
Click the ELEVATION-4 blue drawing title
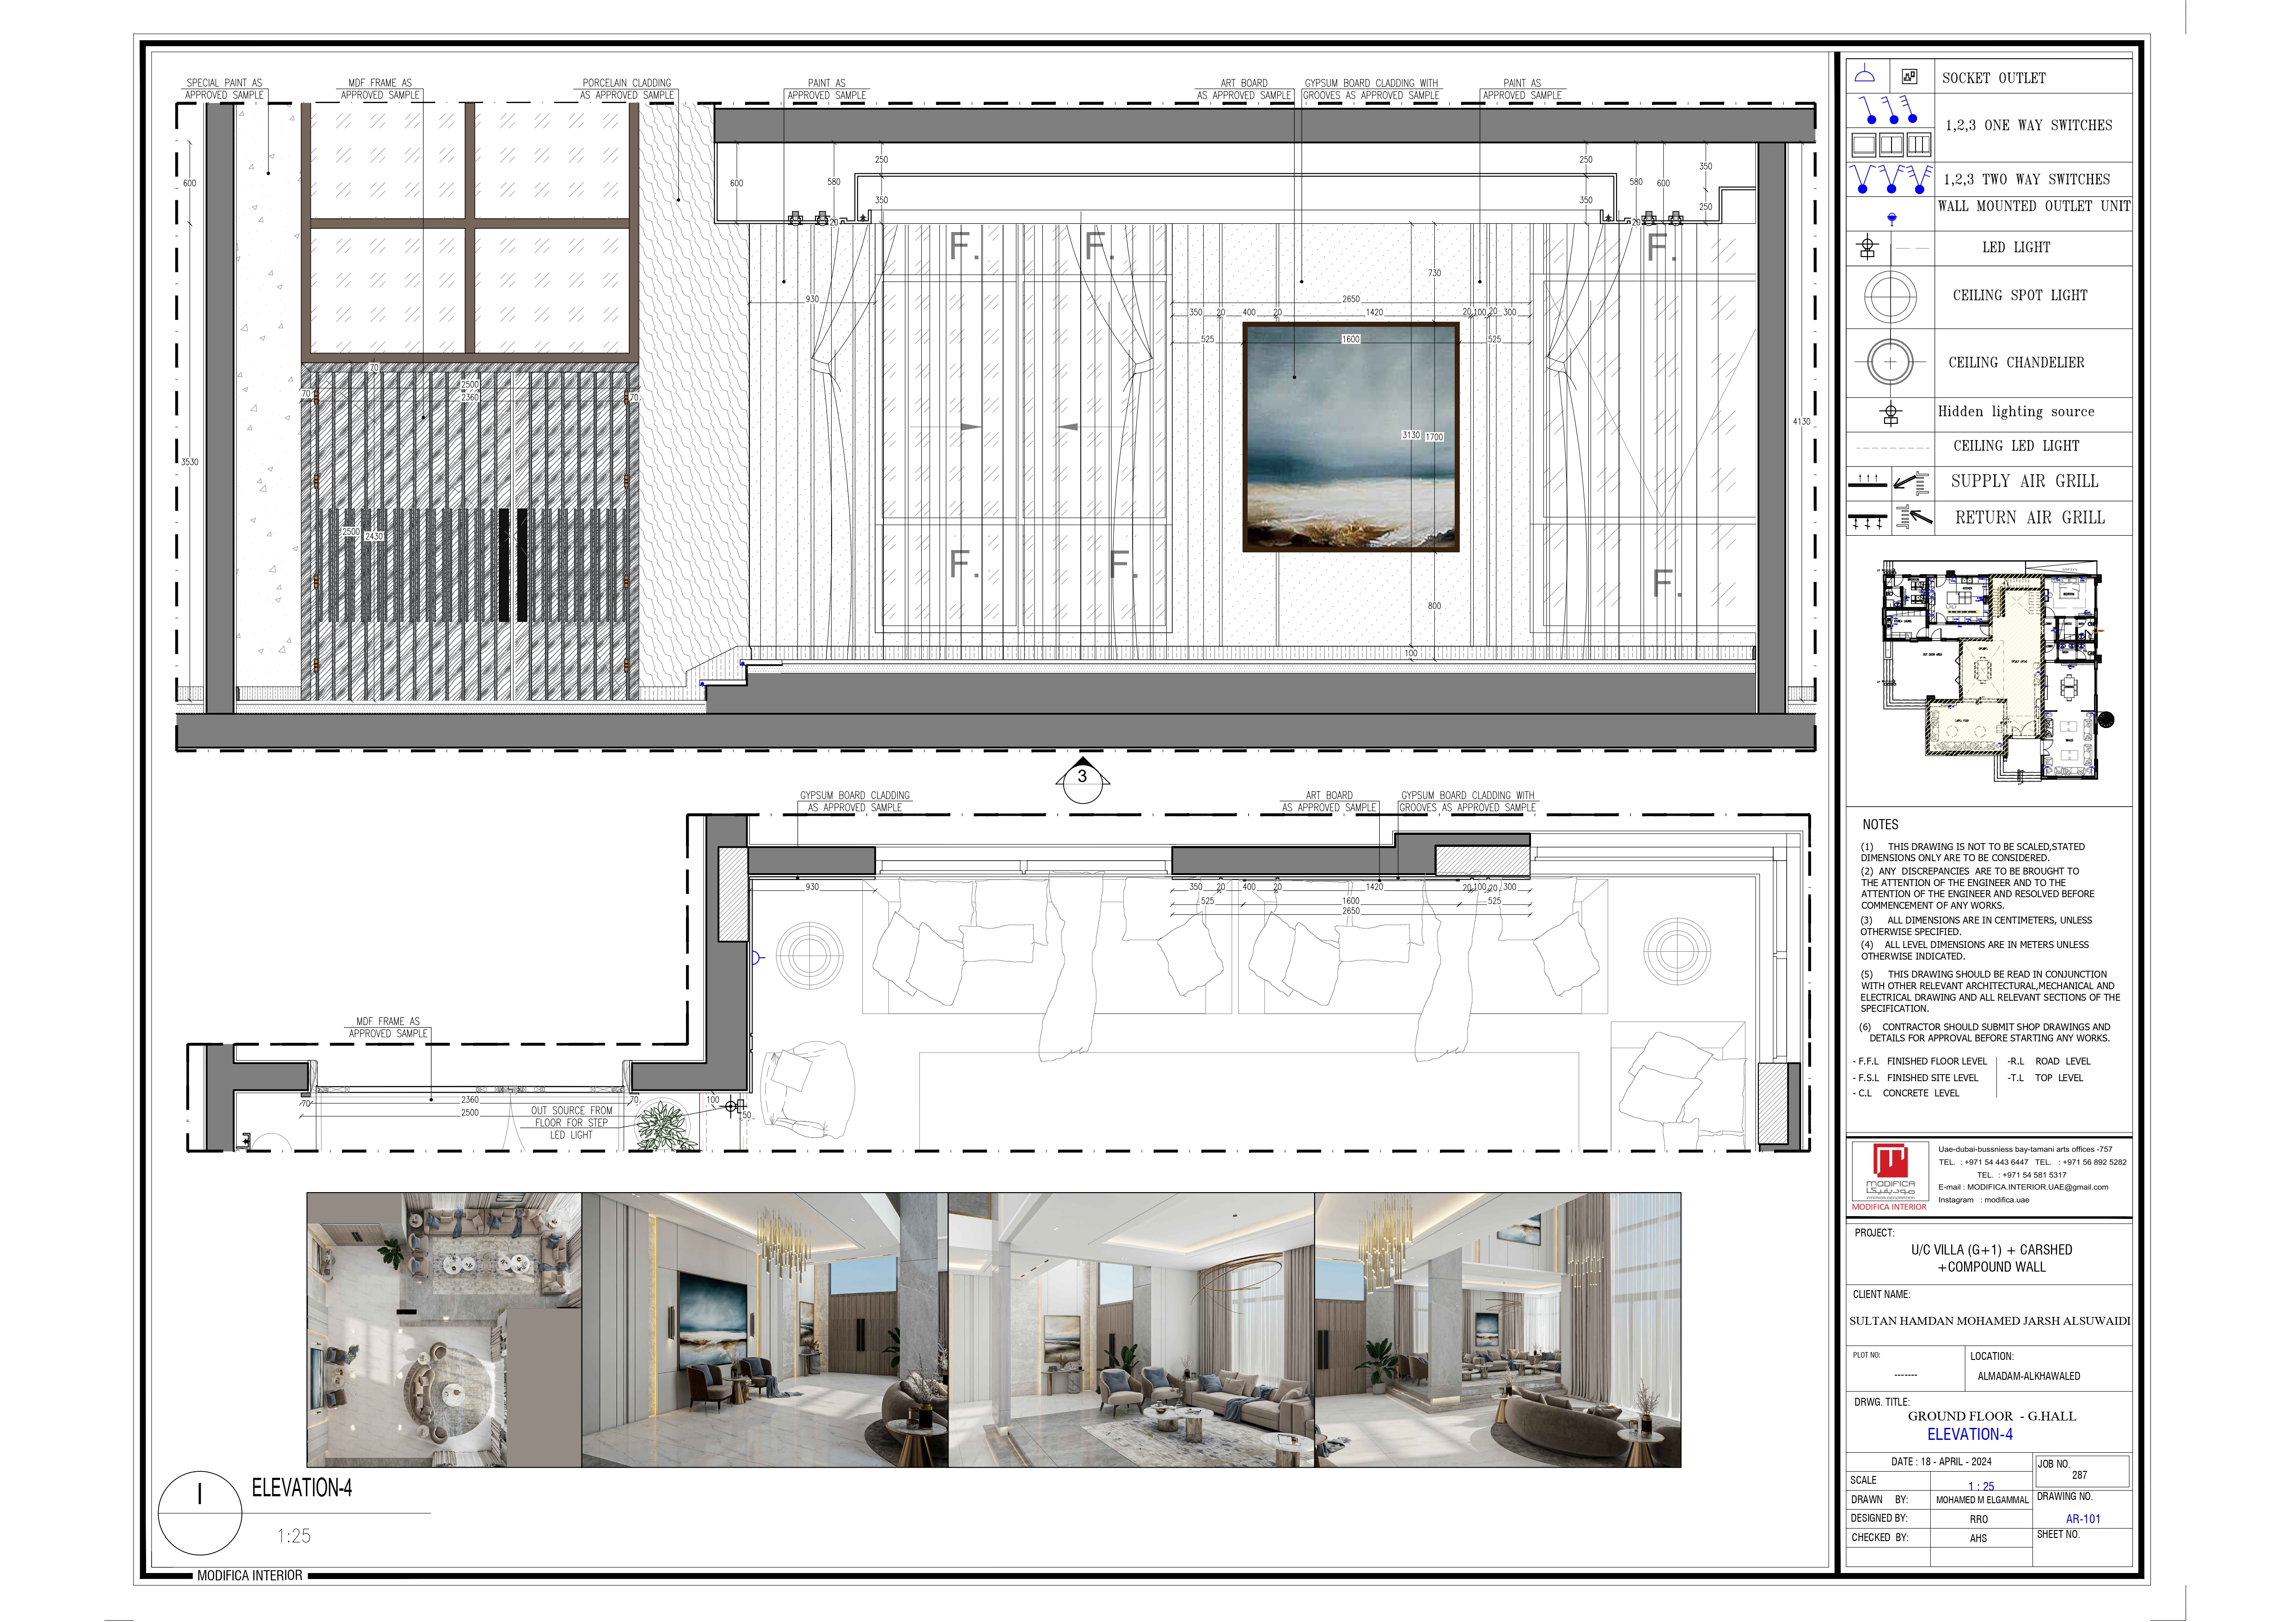[x=1969, y=1434]
